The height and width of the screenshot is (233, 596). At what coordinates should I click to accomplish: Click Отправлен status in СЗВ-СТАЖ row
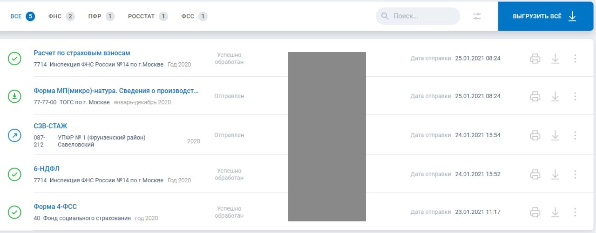pyautogui.click(x=229, y=135)
